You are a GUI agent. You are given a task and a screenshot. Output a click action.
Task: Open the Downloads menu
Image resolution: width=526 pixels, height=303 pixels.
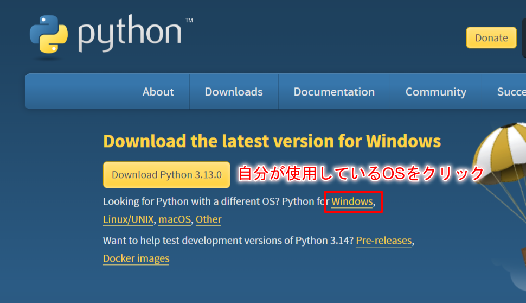pyautogui.click(x=234, y=92)
